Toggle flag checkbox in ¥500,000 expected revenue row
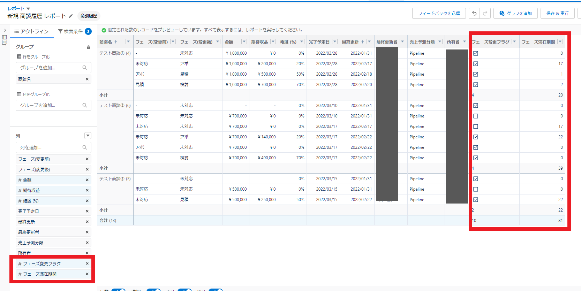The height and width of the screenshot is (291, 581). (476, 74)
